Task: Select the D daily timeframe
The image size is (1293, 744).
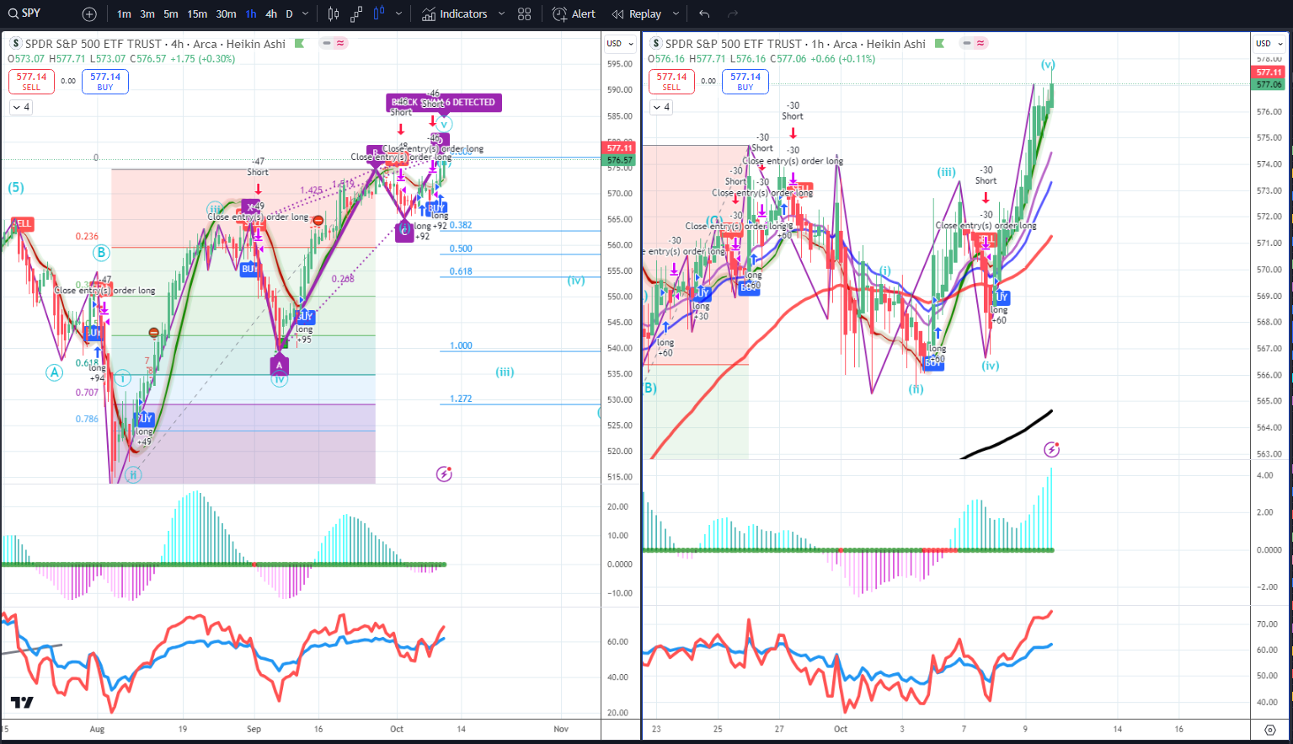Action: pos(289,14)
